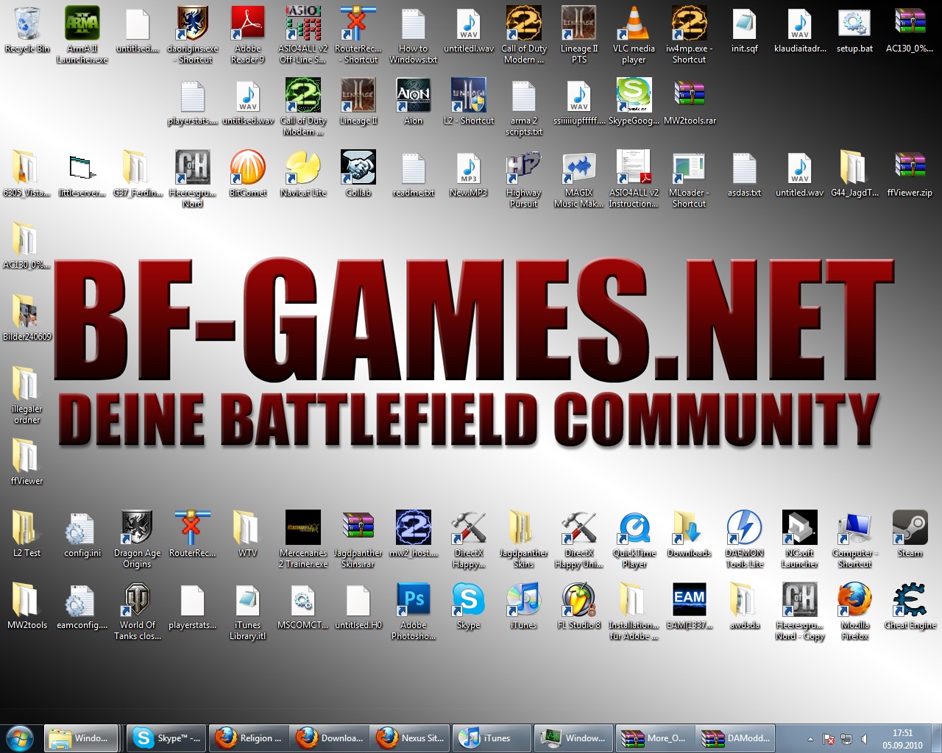The height and width of the screenshot is (753, 942).
Task: Open the Downloads folder on the desktop
Action: (x=689, y=529)
